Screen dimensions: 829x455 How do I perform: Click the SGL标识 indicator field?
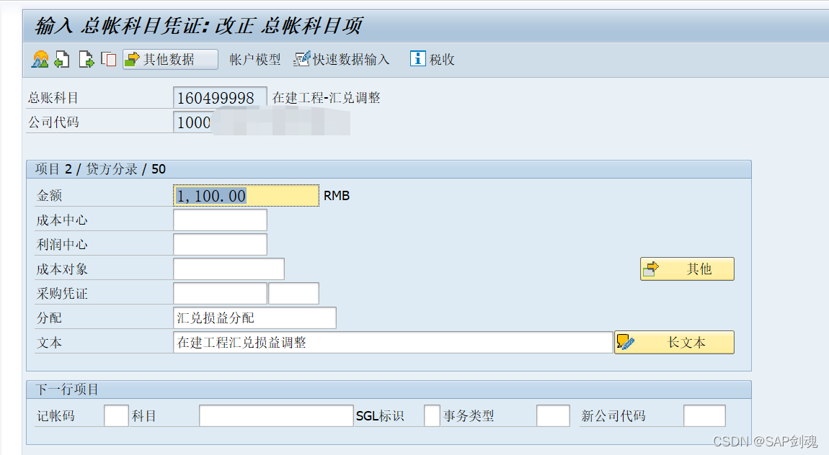tap(432, 416)
